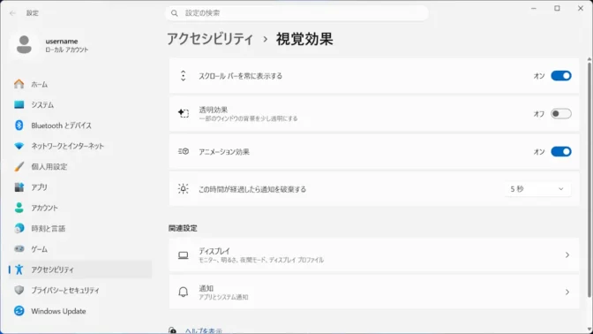Open ディスプレイ related setting
This screenshot has width=593, height=334.
(374, 255)
